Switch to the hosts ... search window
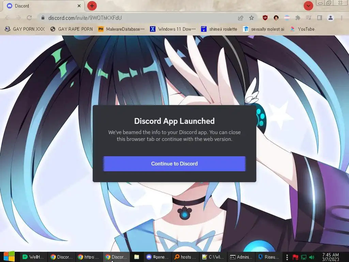Screen dimensions: 349x262 pos(185,257)
